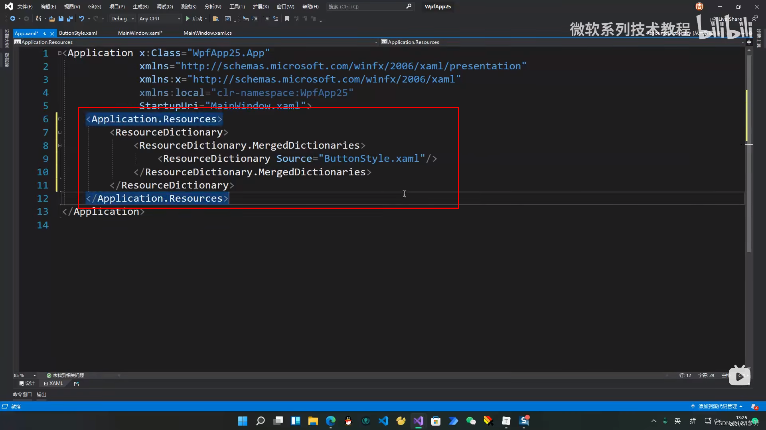
Task: Click the Uncomment Selection toolbar icon
Action: point(275,19)
